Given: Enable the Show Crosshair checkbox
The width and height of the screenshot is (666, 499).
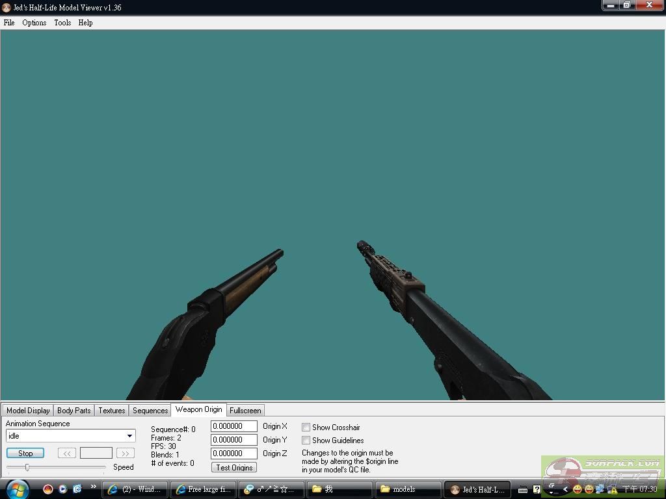Looking at the screenshot, I should point(306,428).
